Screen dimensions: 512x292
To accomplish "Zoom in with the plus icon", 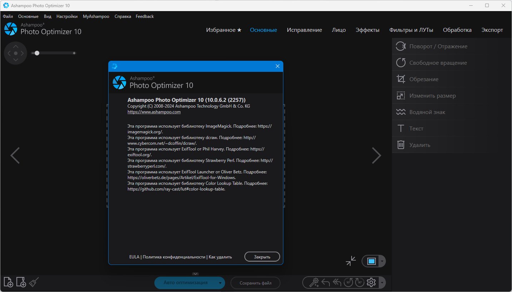I will click(x=74, y=53).
